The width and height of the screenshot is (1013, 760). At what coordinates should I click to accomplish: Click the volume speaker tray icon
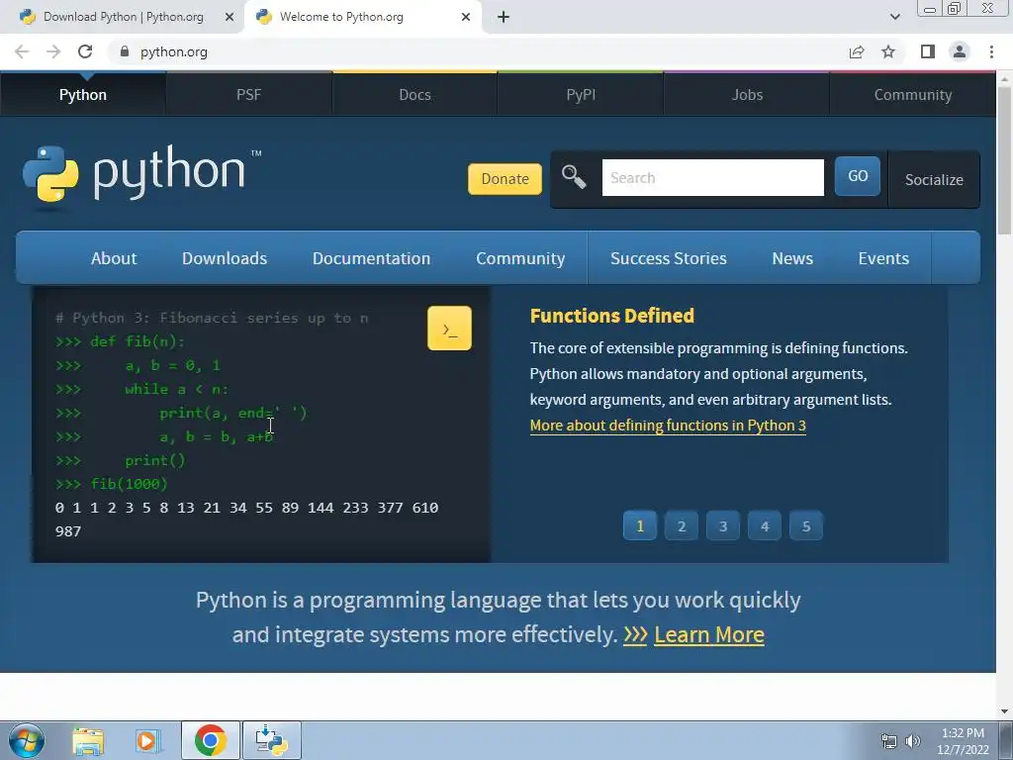tap(913, 741)
